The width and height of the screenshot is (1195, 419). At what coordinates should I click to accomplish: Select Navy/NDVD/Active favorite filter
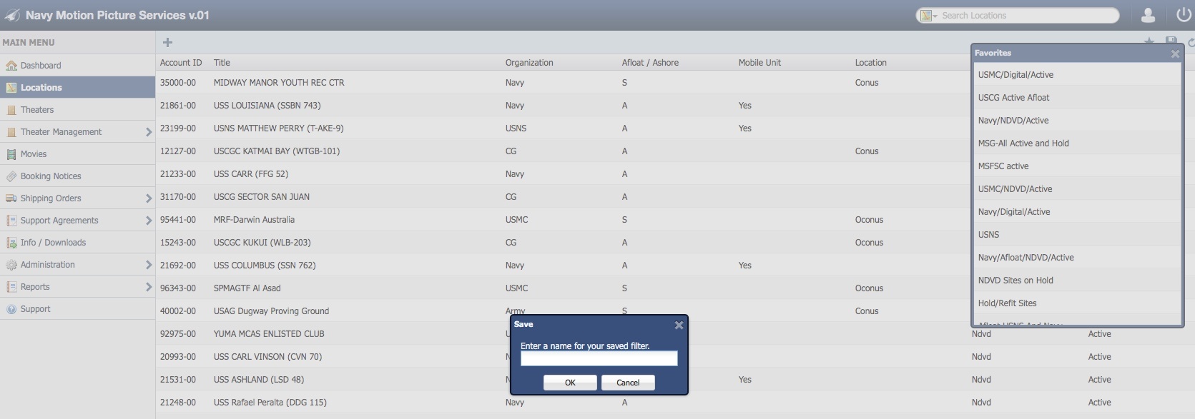point(1013,121)
